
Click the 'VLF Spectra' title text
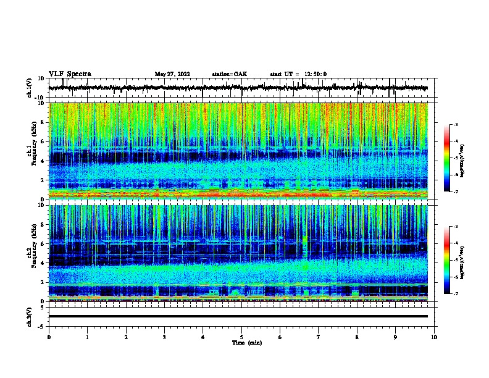click(x=70, y=74)
